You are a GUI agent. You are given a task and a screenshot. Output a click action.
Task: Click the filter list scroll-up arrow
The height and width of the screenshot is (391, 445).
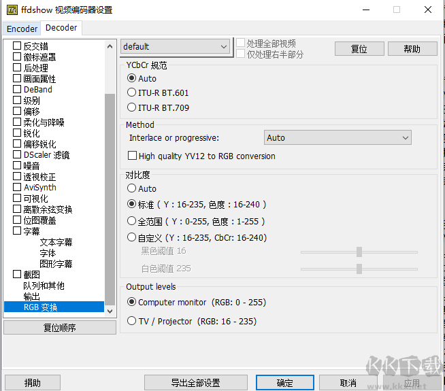point(110,46)
